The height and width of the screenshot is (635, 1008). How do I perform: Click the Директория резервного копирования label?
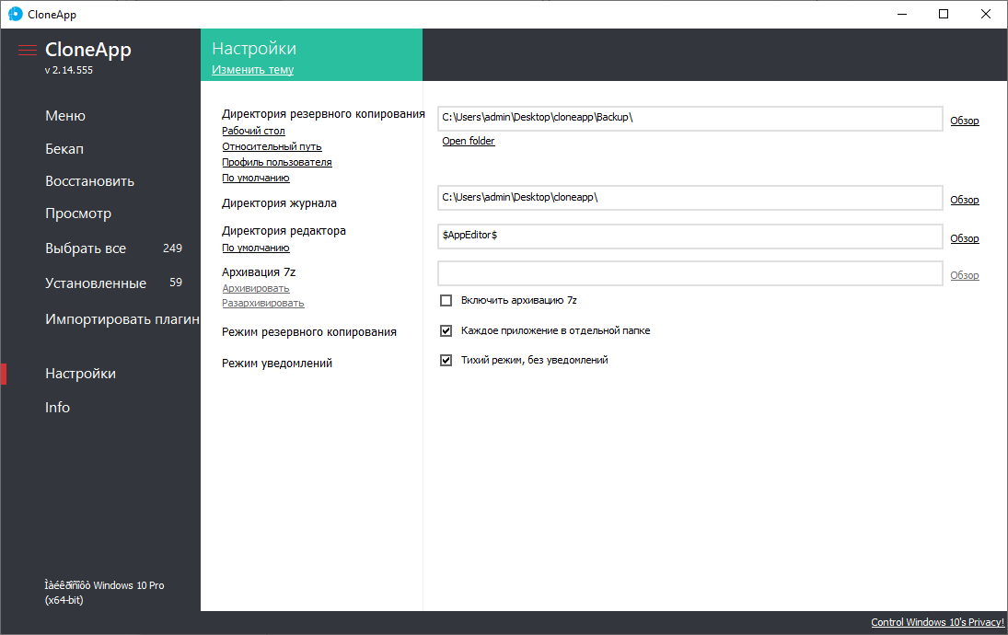(323, 114)
